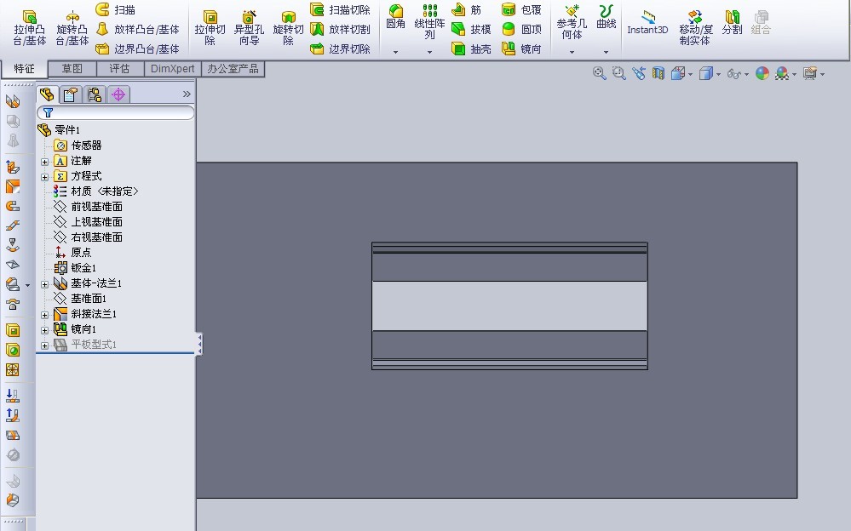Toggle Instant3D mode

pos(647,23)
